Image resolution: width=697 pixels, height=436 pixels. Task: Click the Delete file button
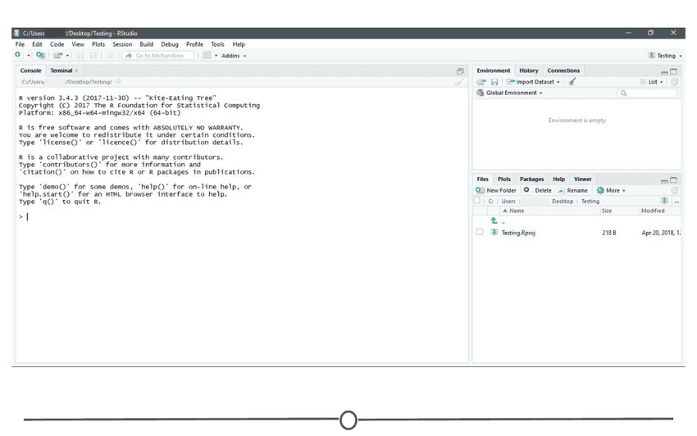[x=537, y=190]
